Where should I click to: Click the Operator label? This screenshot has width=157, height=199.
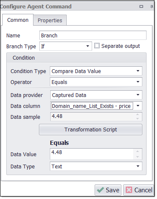click(21, 82)
